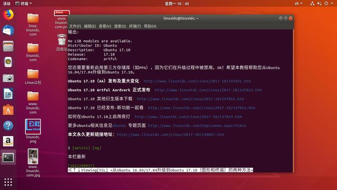This screenshot has height=190, width=337.
Task: Open Firefox from the dock
Action: [8, 15]
